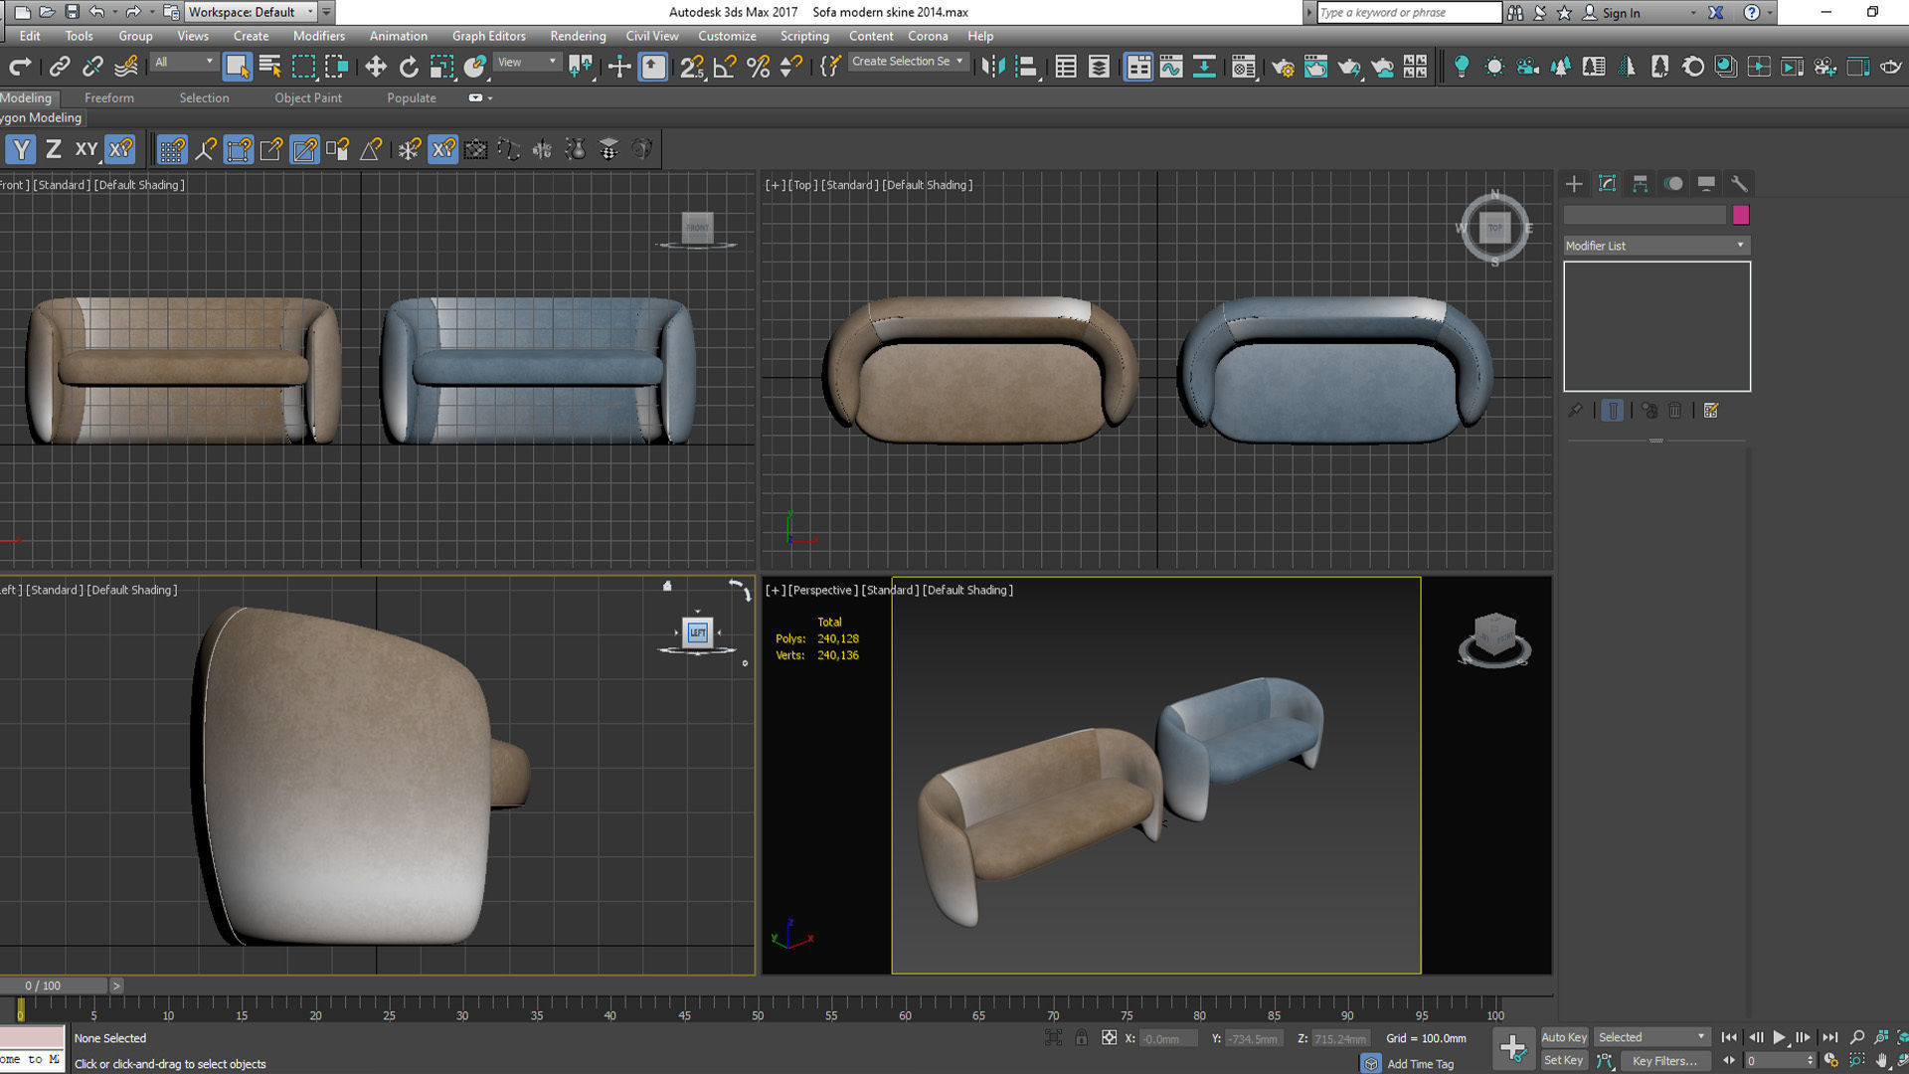Viewport: 1909px width, 1074px height.
Task: Open Render Setup teapot with gear
Action: 1283,67
